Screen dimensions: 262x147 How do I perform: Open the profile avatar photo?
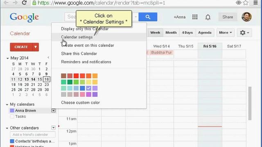(x=246, y=17)
